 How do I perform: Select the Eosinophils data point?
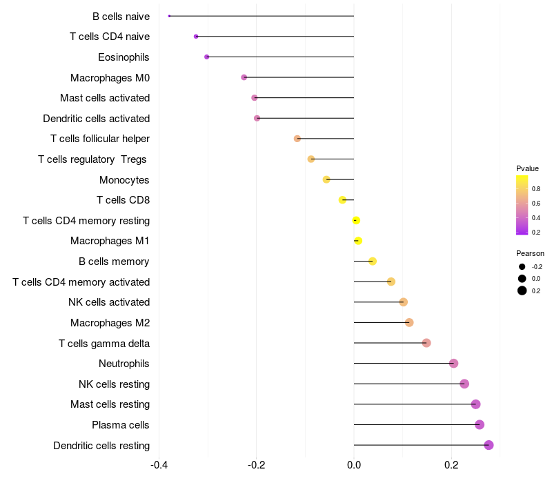[206, 57]
